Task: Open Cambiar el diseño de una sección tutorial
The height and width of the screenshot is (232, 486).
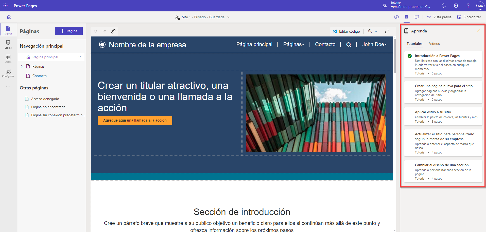Action: click(443, 171)
